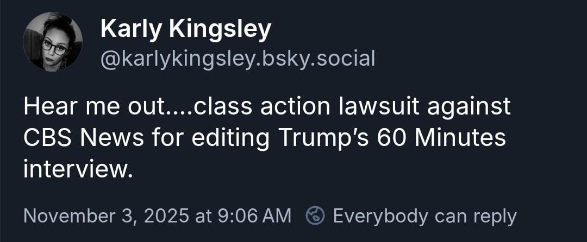This screenshot has width=587, height=242.
Task: Click the word "at" in the timestamp
Action: (x=202, y=216)
